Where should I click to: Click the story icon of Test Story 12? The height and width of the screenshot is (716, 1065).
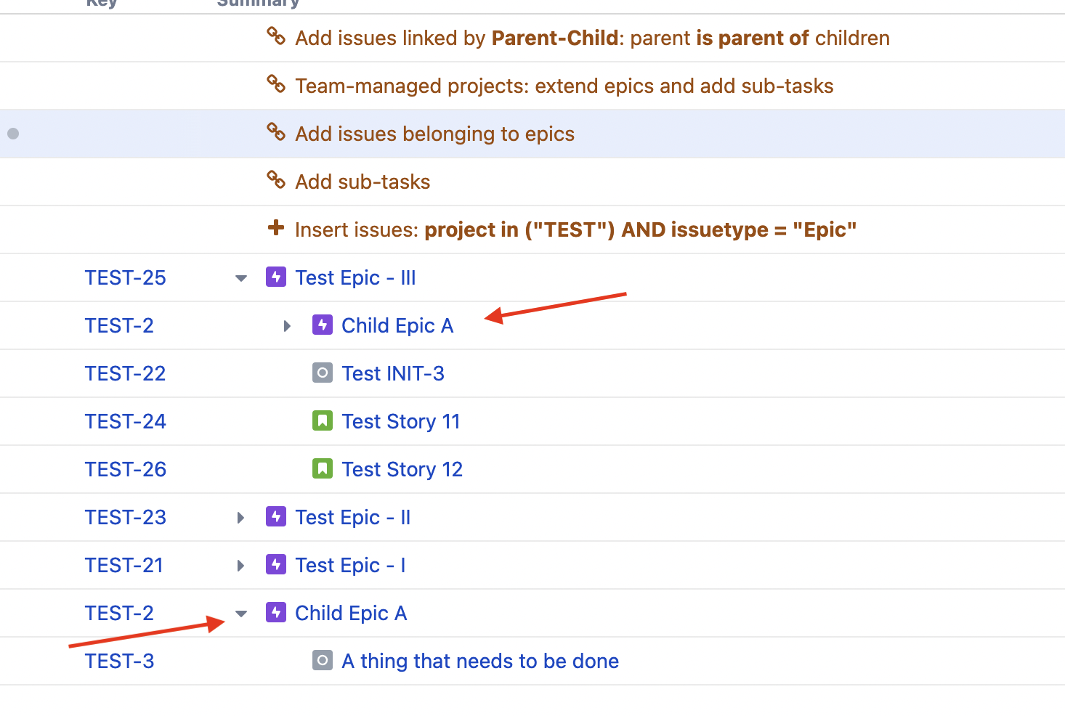tap(323, 468)
